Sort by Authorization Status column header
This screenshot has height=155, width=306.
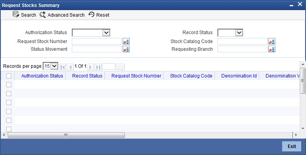tap(42, 76)
